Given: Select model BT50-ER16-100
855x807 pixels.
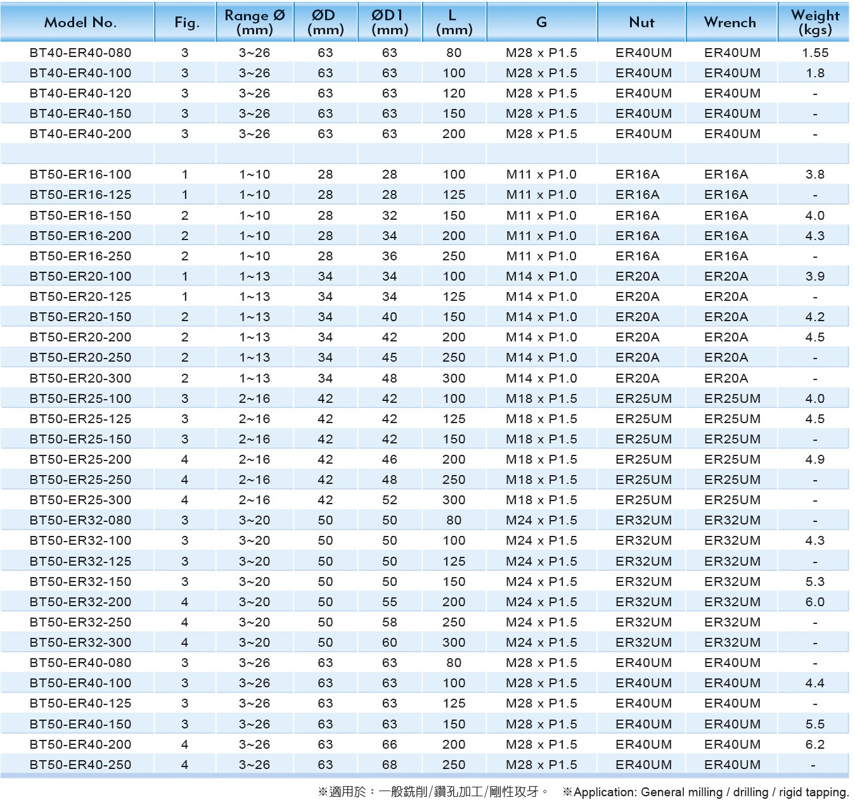Looking at the screenshot, I should 80,174.
